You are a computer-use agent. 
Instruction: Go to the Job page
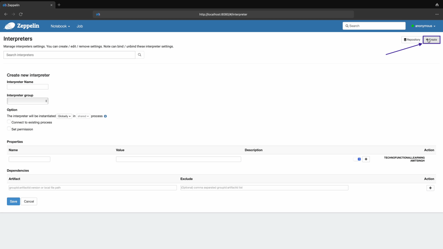coord(80,26)
